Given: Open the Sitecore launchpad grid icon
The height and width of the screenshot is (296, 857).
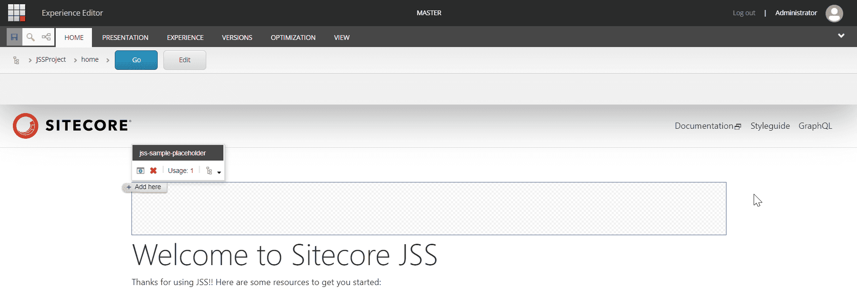Looking at the screenshot, I should [17, 13].
